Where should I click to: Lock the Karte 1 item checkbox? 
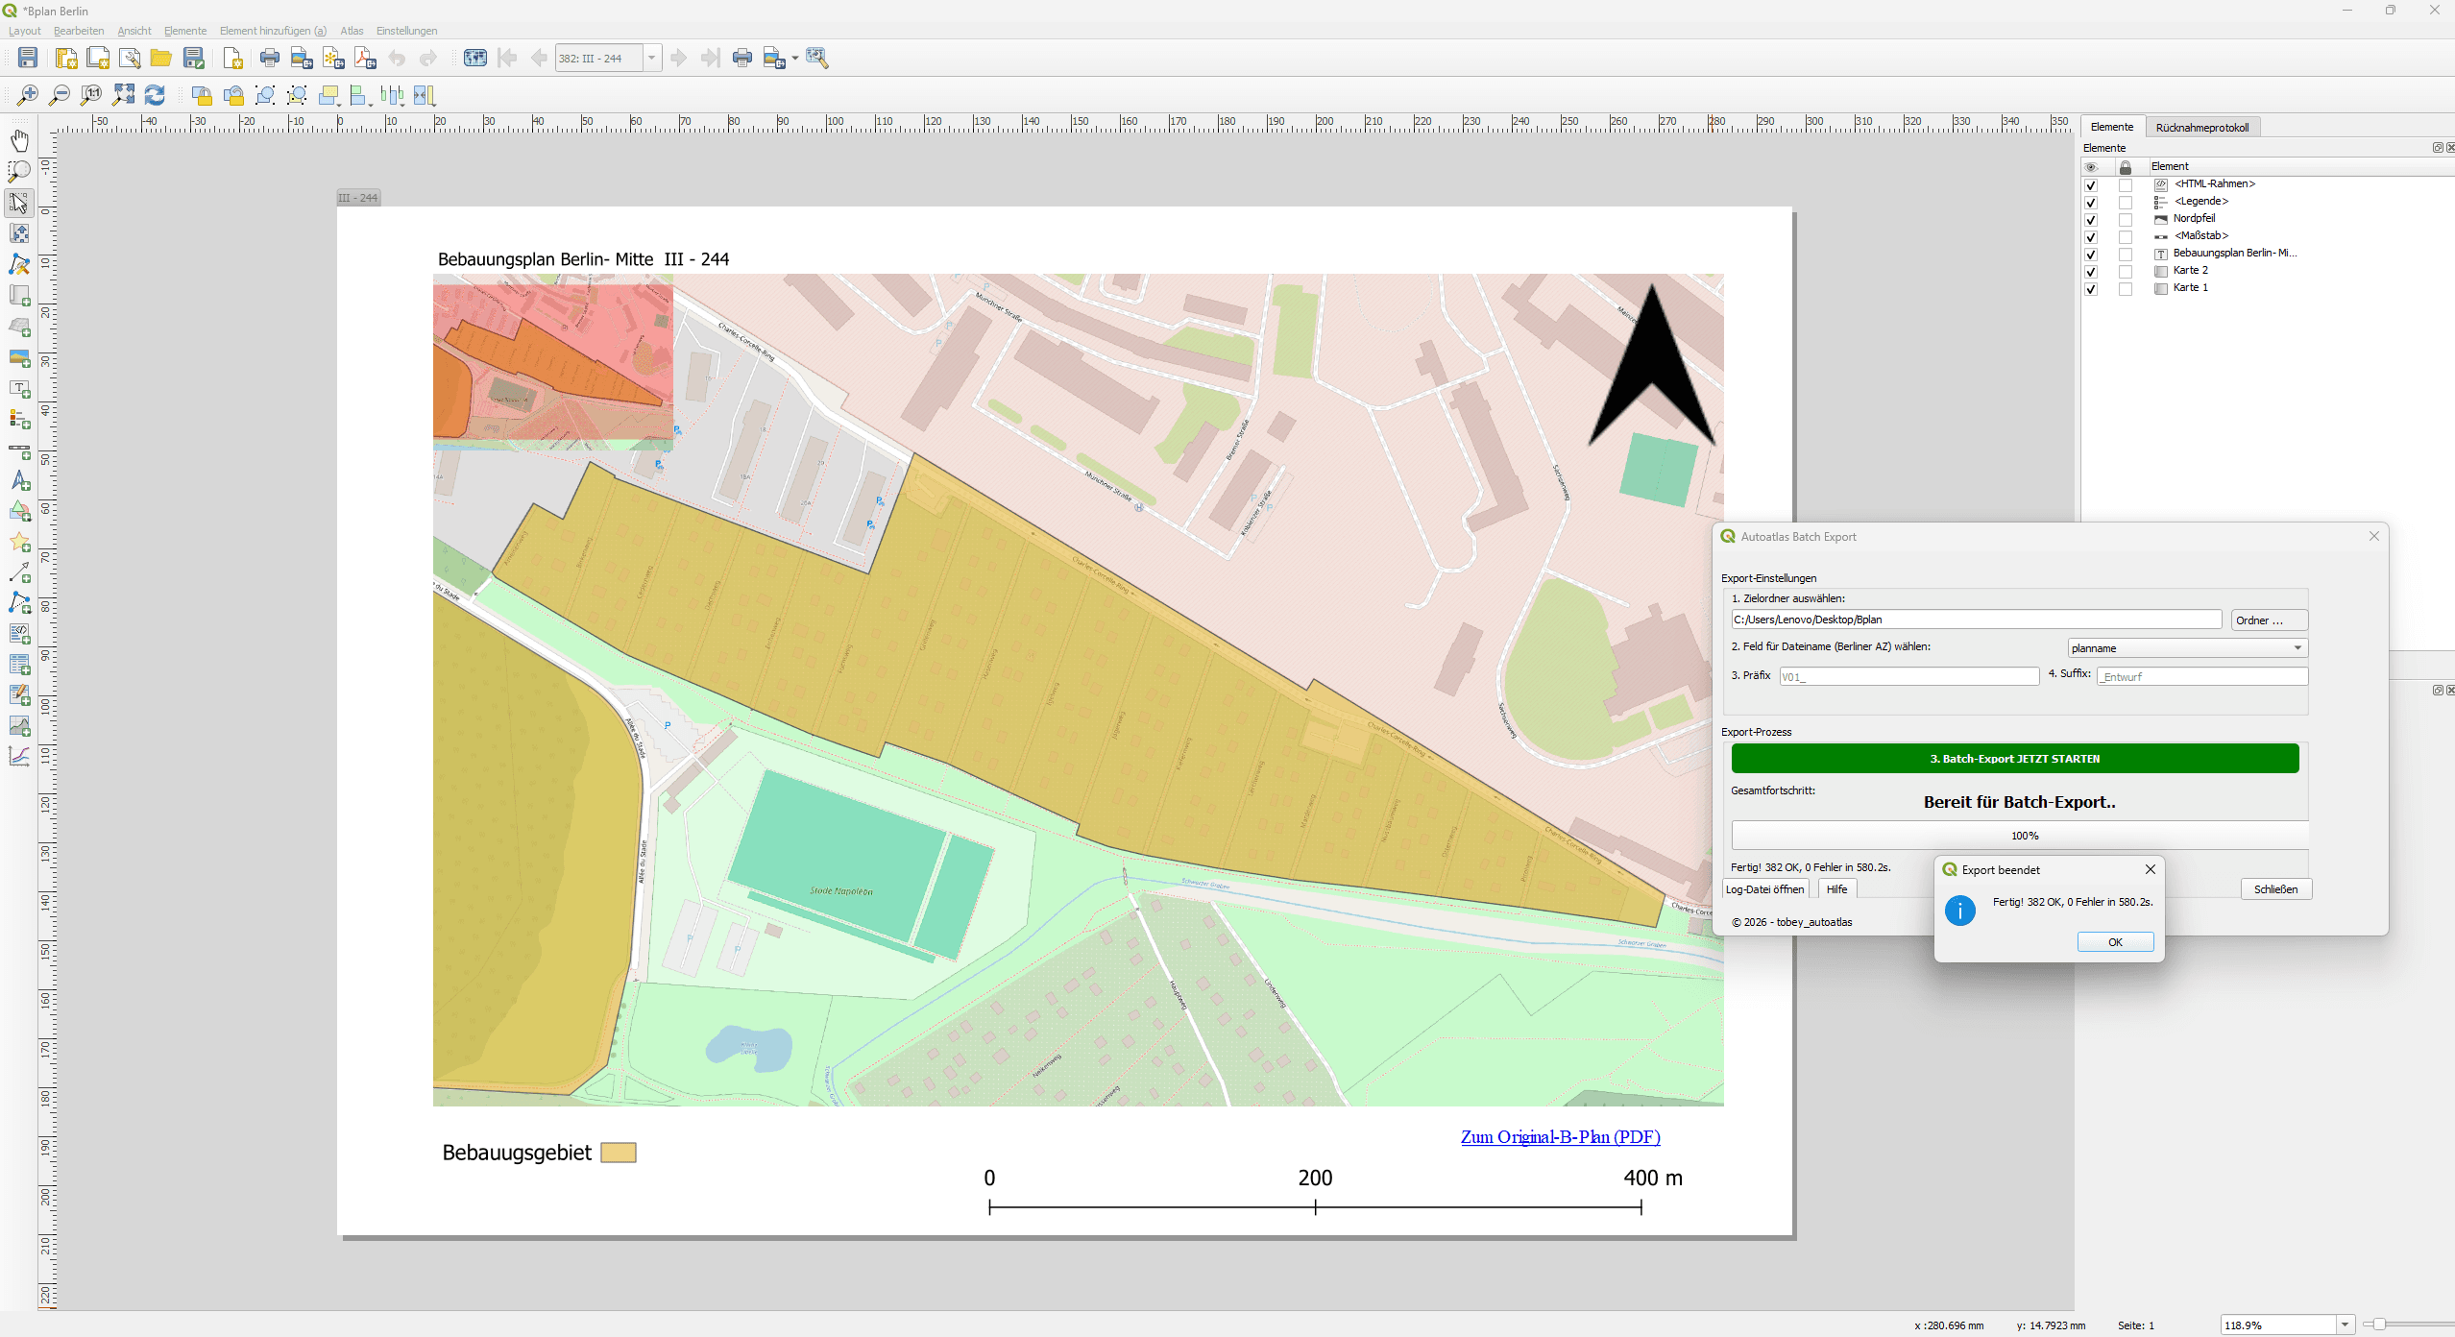pos(2126,289)
